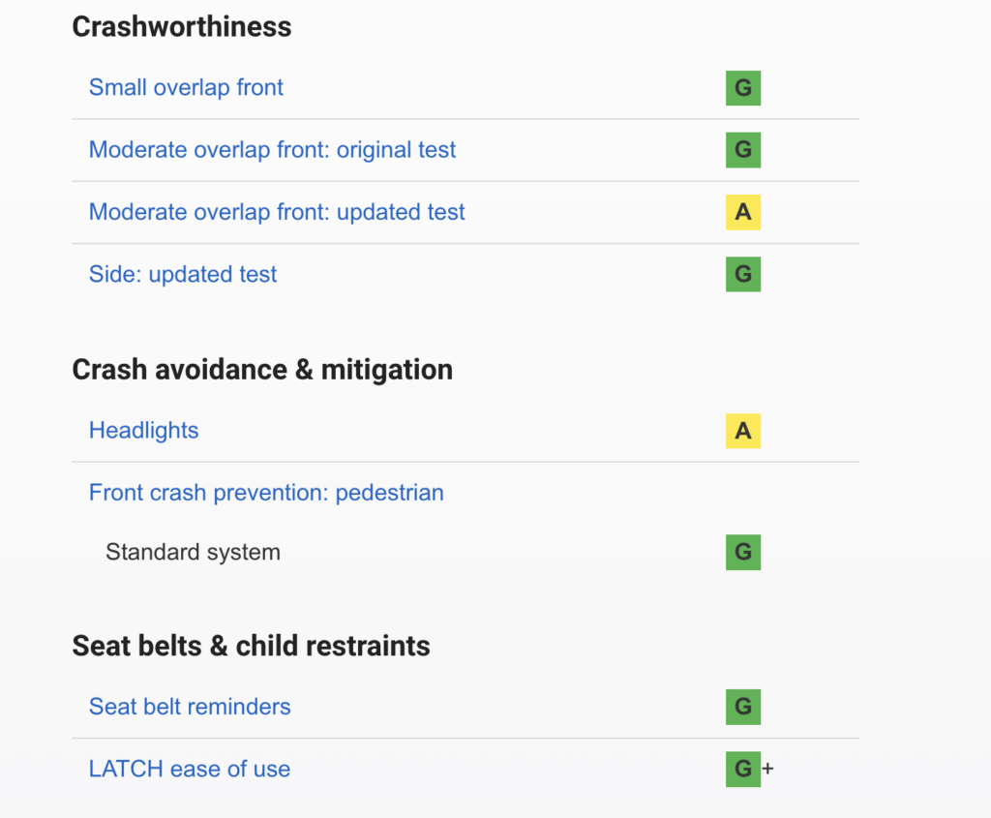991x818 pixels.
Task: Follow the Side: updated test link
Action: 183,275
